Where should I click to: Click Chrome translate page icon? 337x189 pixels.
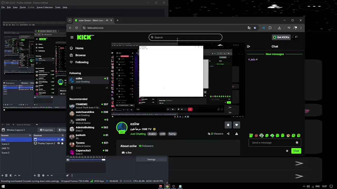tap(249, 28)
